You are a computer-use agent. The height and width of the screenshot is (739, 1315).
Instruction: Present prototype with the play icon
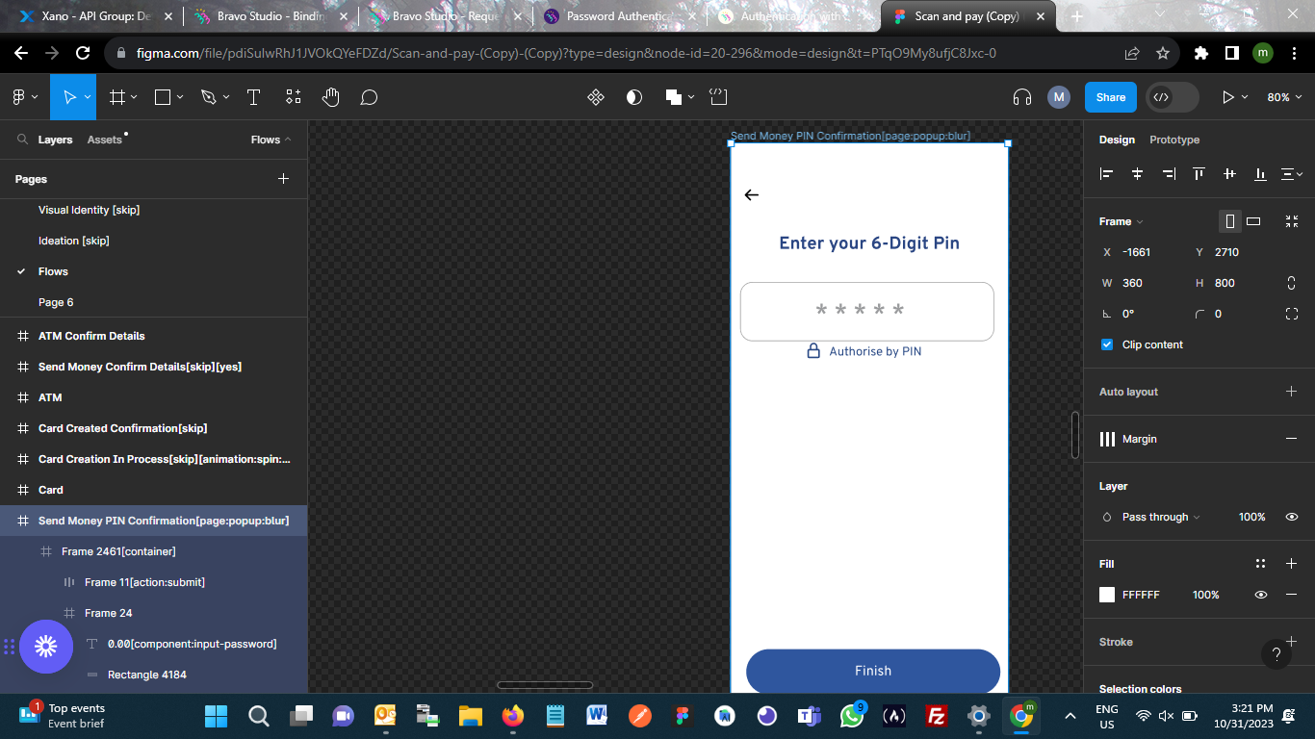(x=1227, y=97)
